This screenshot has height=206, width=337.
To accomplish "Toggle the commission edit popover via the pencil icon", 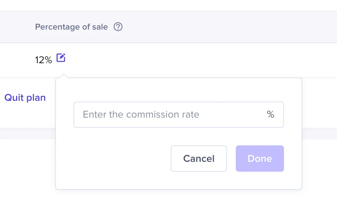I will click(61, 58).
